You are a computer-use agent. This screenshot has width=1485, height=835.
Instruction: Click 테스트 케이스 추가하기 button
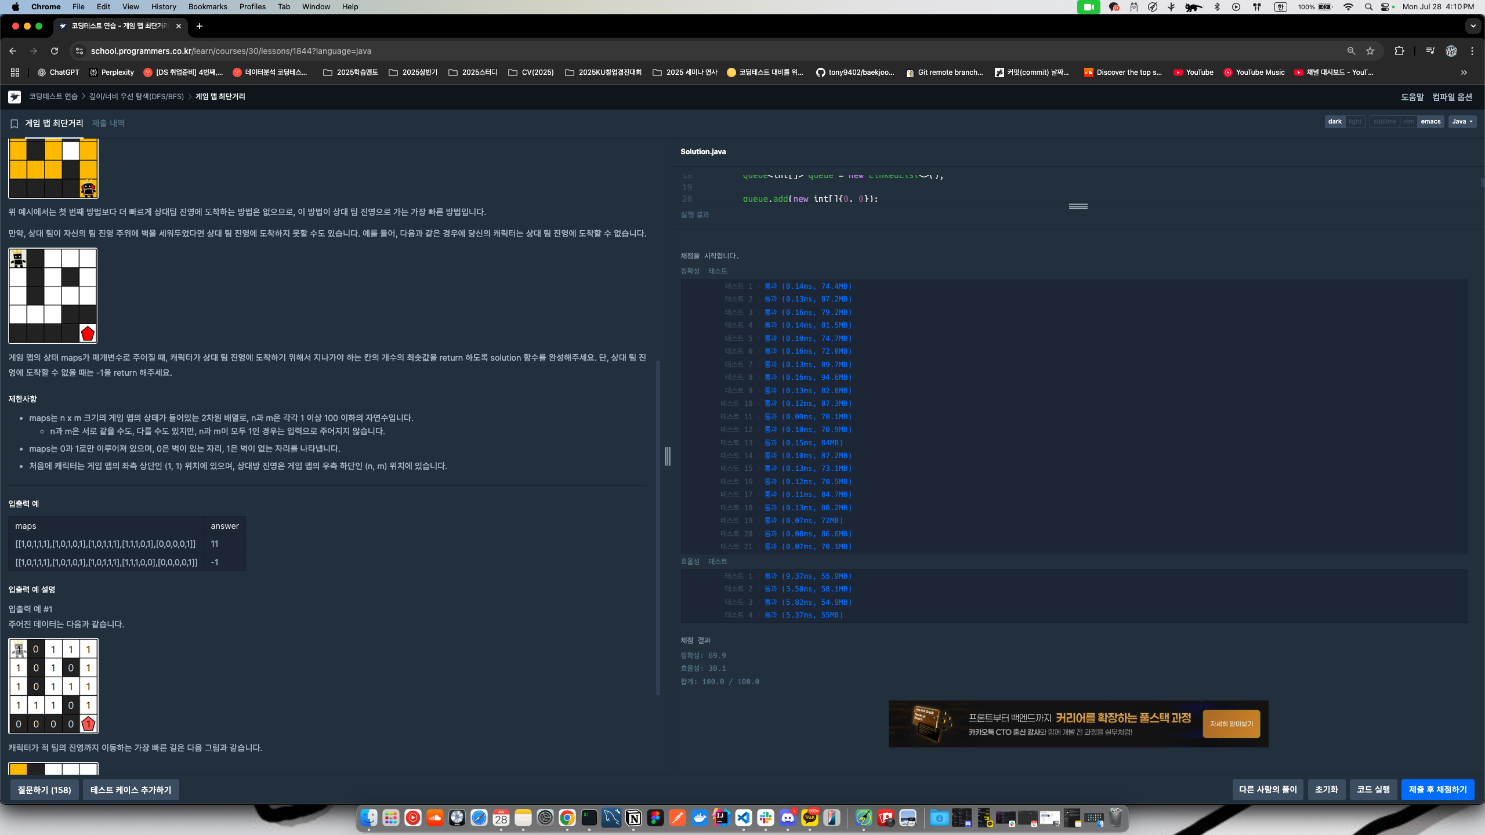click(131, 790)
